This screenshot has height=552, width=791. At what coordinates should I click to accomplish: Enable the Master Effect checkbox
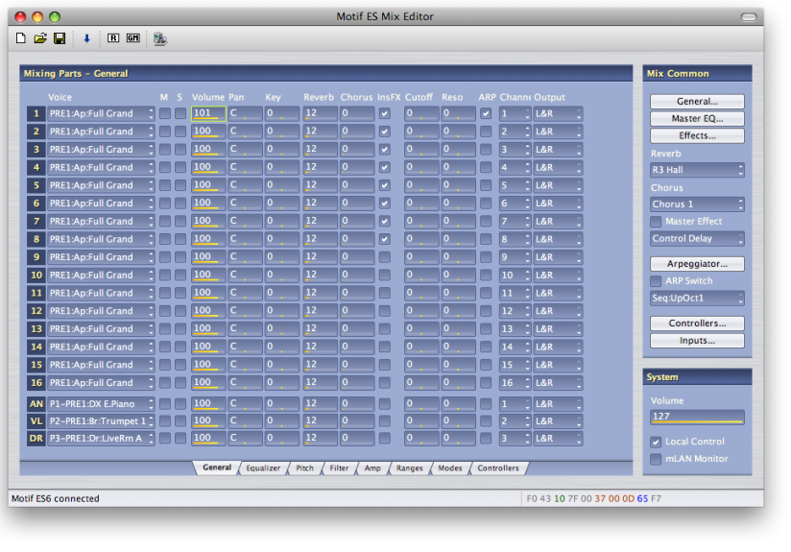coord(657,222)
